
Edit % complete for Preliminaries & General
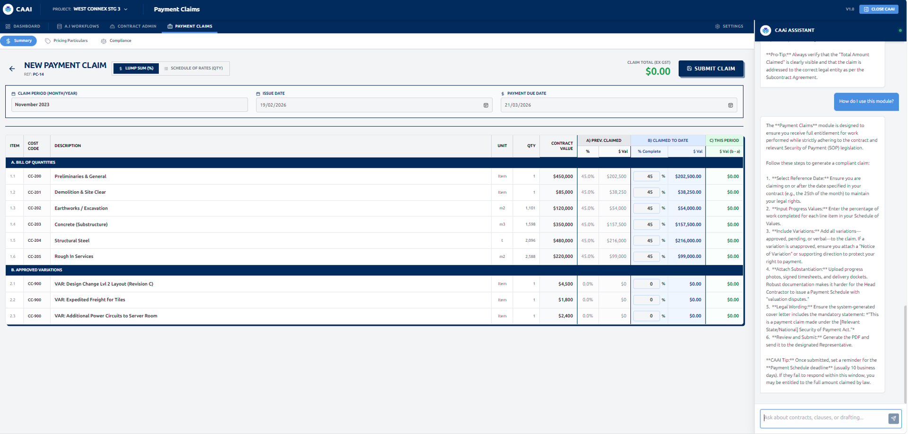(x=646, y=176)
